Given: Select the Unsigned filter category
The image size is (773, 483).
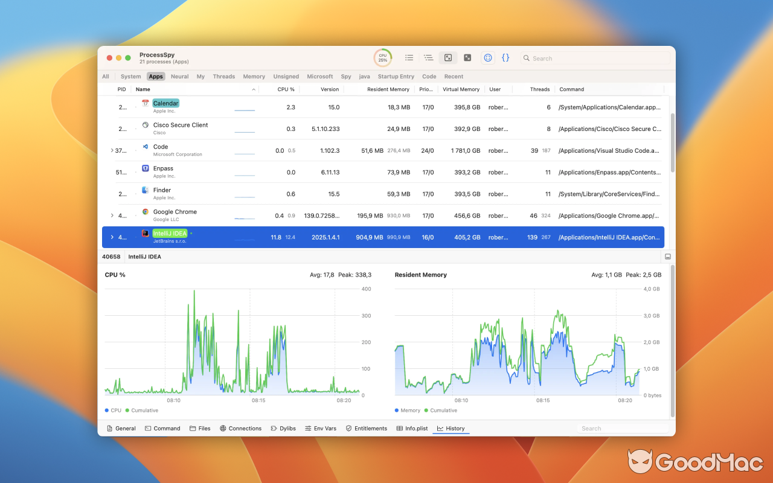Looking at the screenshot, I should pos(286,77).
